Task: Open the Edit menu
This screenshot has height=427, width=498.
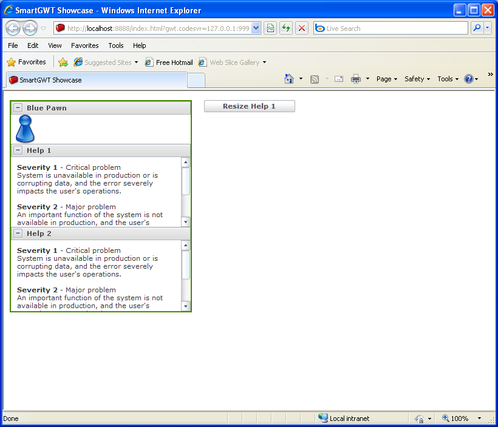Action: point(33,45)
